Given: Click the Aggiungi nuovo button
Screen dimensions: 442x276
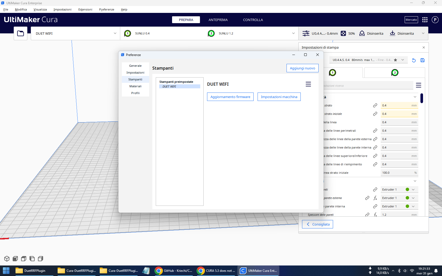Looking at the screenshot, I should tap(303, 68).
